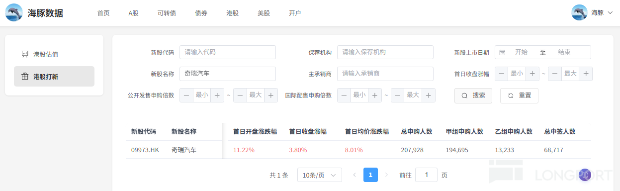
Task: Open the A股 navigation item
Action: (x=133, y=13)
